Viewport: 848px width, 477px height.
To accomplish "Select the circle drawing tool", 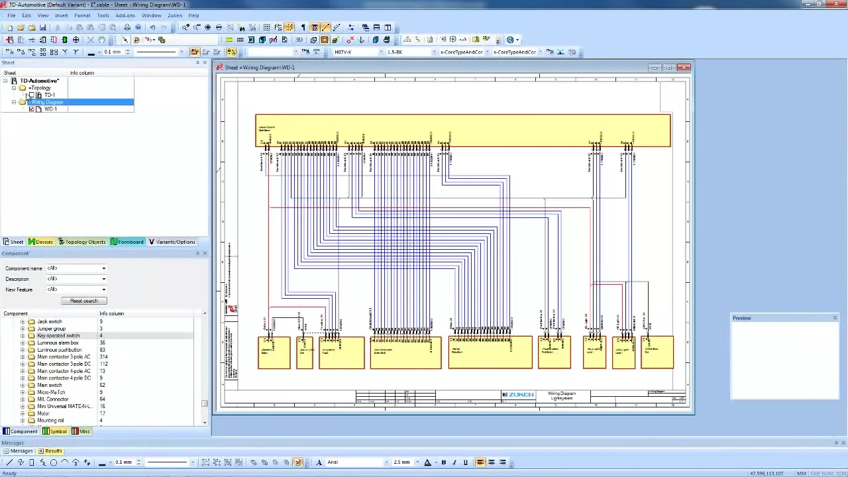I will point(54,462).
